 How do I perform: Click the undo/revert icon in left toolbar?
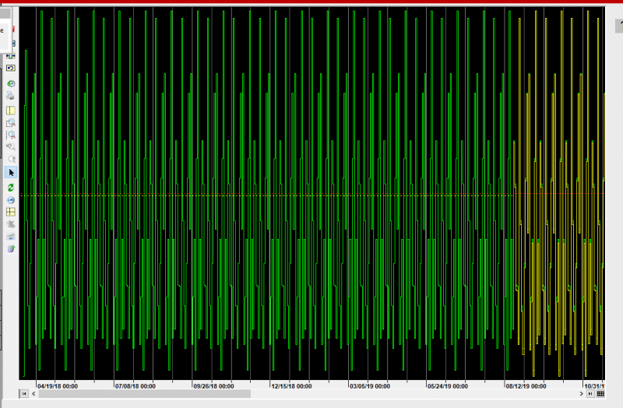tap(11, 69)
